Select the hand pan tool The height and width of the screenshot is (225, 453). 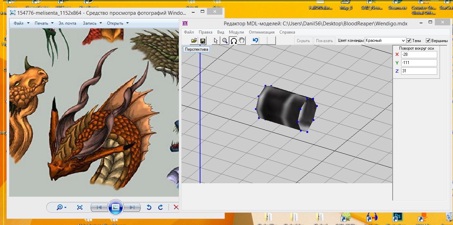pos(242,41)
